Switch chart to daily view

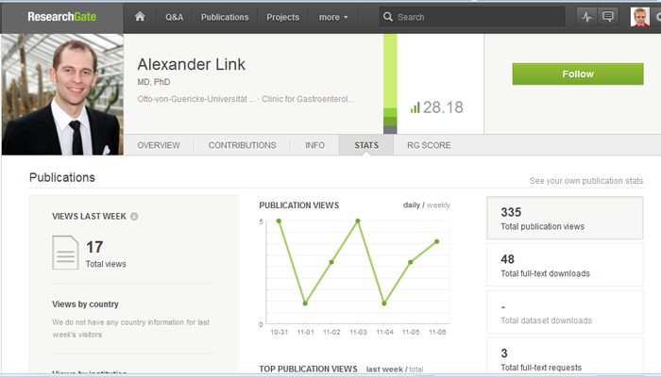[x=413, y=205]
